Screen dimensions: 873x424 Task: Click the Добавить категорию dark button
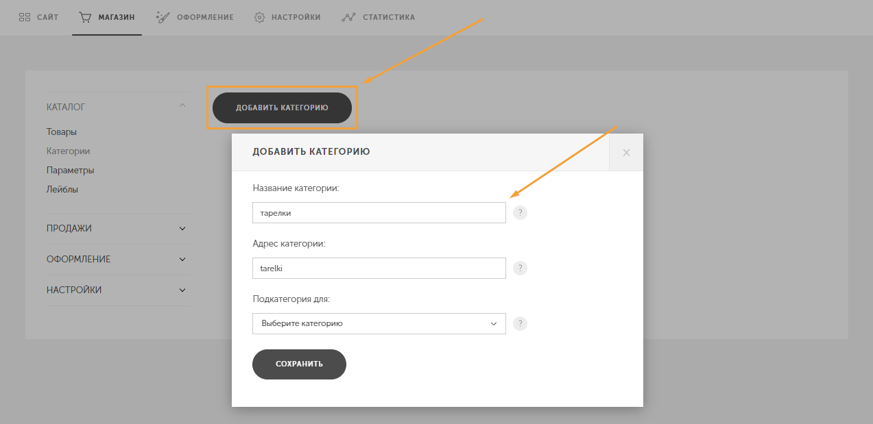coord(282,108)
